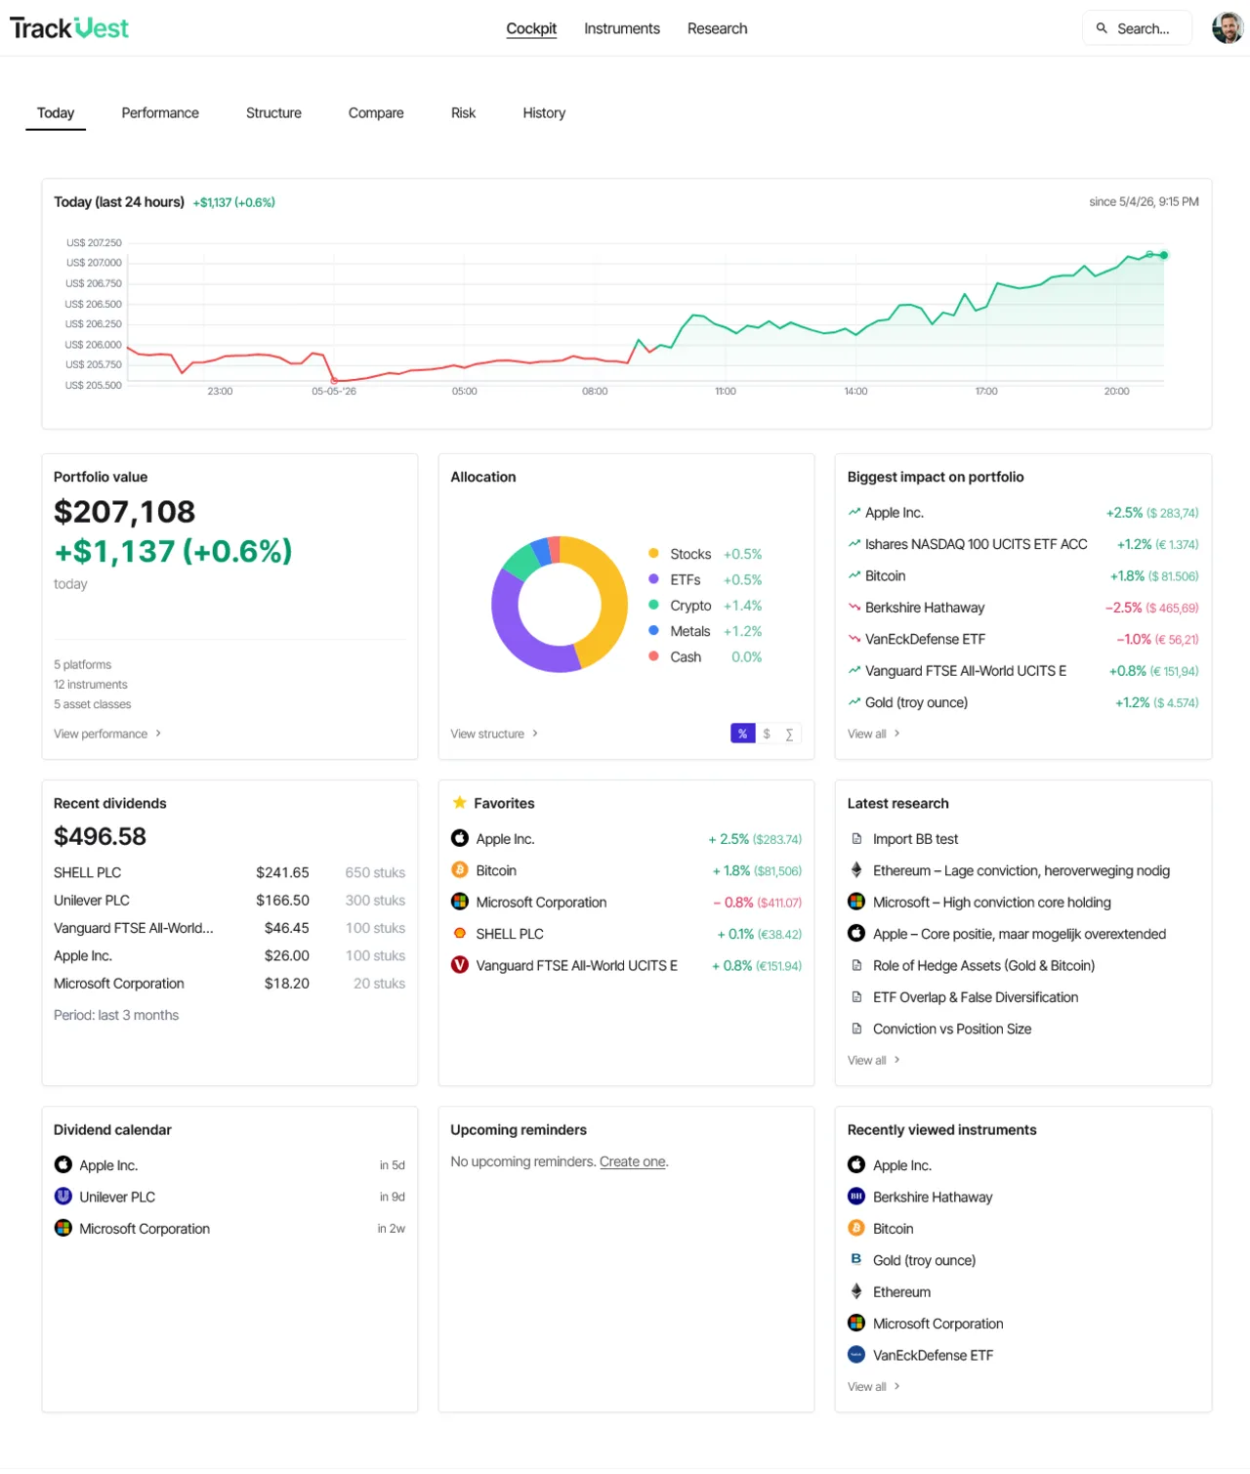1250x1474 pixels.
Task: Open View performance link
Action: click(x=107, y=734)
